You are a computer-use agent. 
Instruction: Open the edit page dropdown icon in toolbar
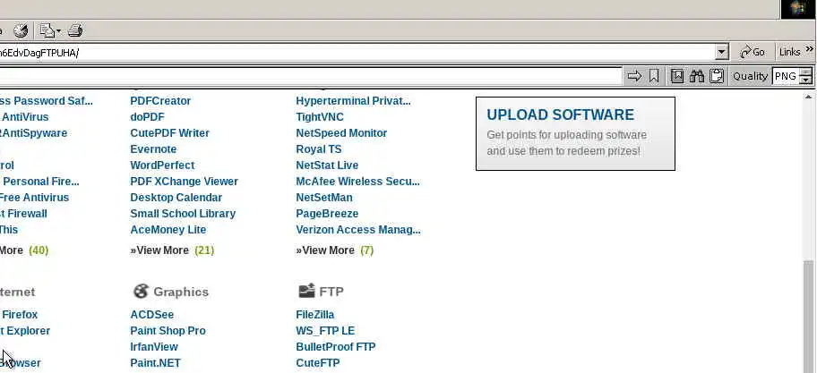pyautogui.click(x=50, y=30)
